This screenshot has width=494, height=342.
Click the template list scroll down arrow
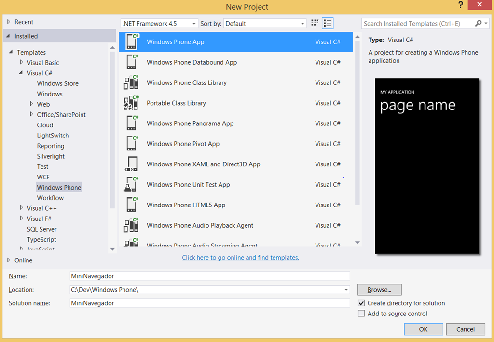pyautogui.click(x=357, y=243)
